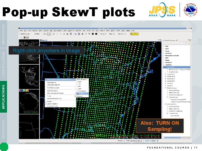
Task: Click the printer icon in toolbar
Action: (x=82, y=34)
